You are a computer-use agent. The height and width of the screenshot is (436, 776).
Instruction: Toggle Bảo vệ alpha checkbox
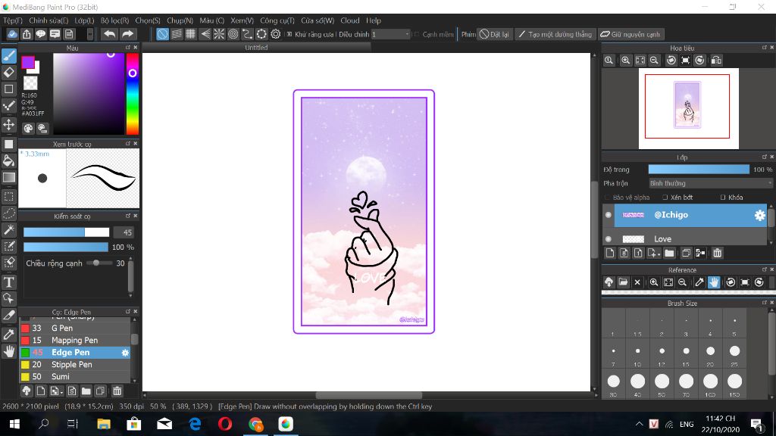tap(608, 198)
